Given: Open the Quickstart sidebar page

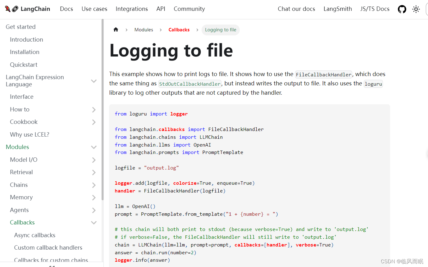Looking at the screenshot, I should (x=24, y=65).
